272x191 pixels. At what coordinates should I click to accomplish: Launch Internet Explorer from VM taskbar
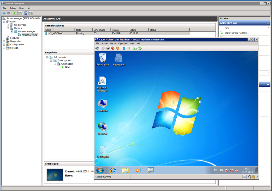pos(113,170)
